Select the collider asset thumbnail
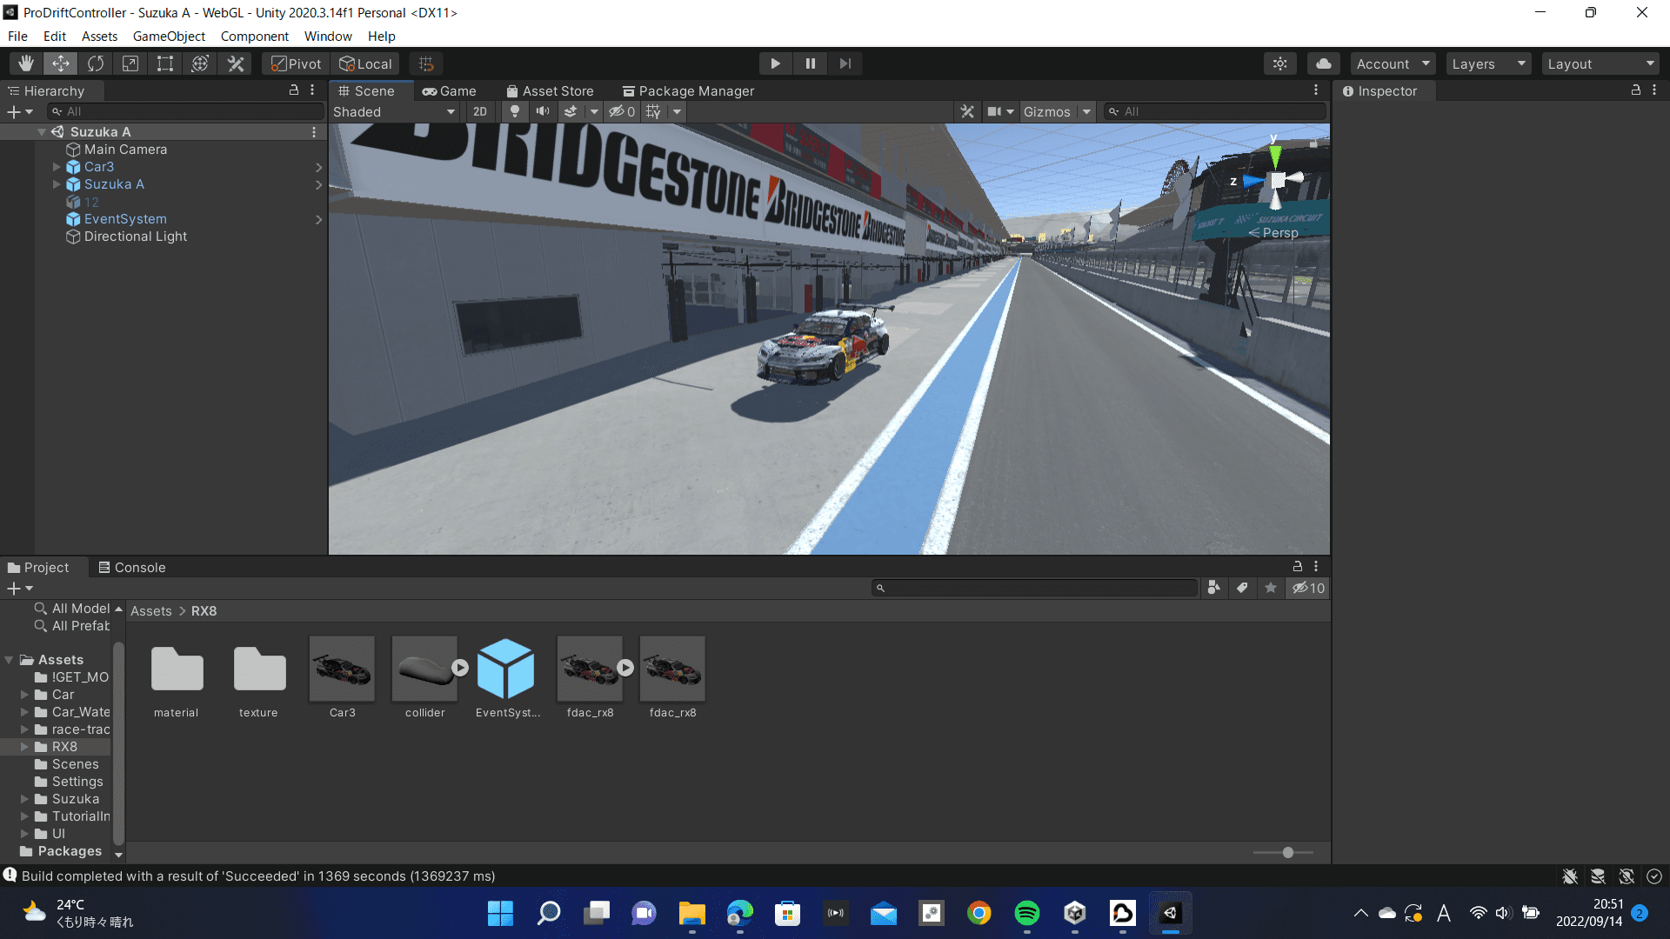Viewport: 1670px width, 939px height. [424, 669]
